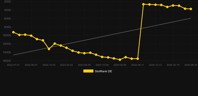This screenshot has height=96, width=198.
Task: Click the data point above 2025-02-15
Action: click(173, 5)
